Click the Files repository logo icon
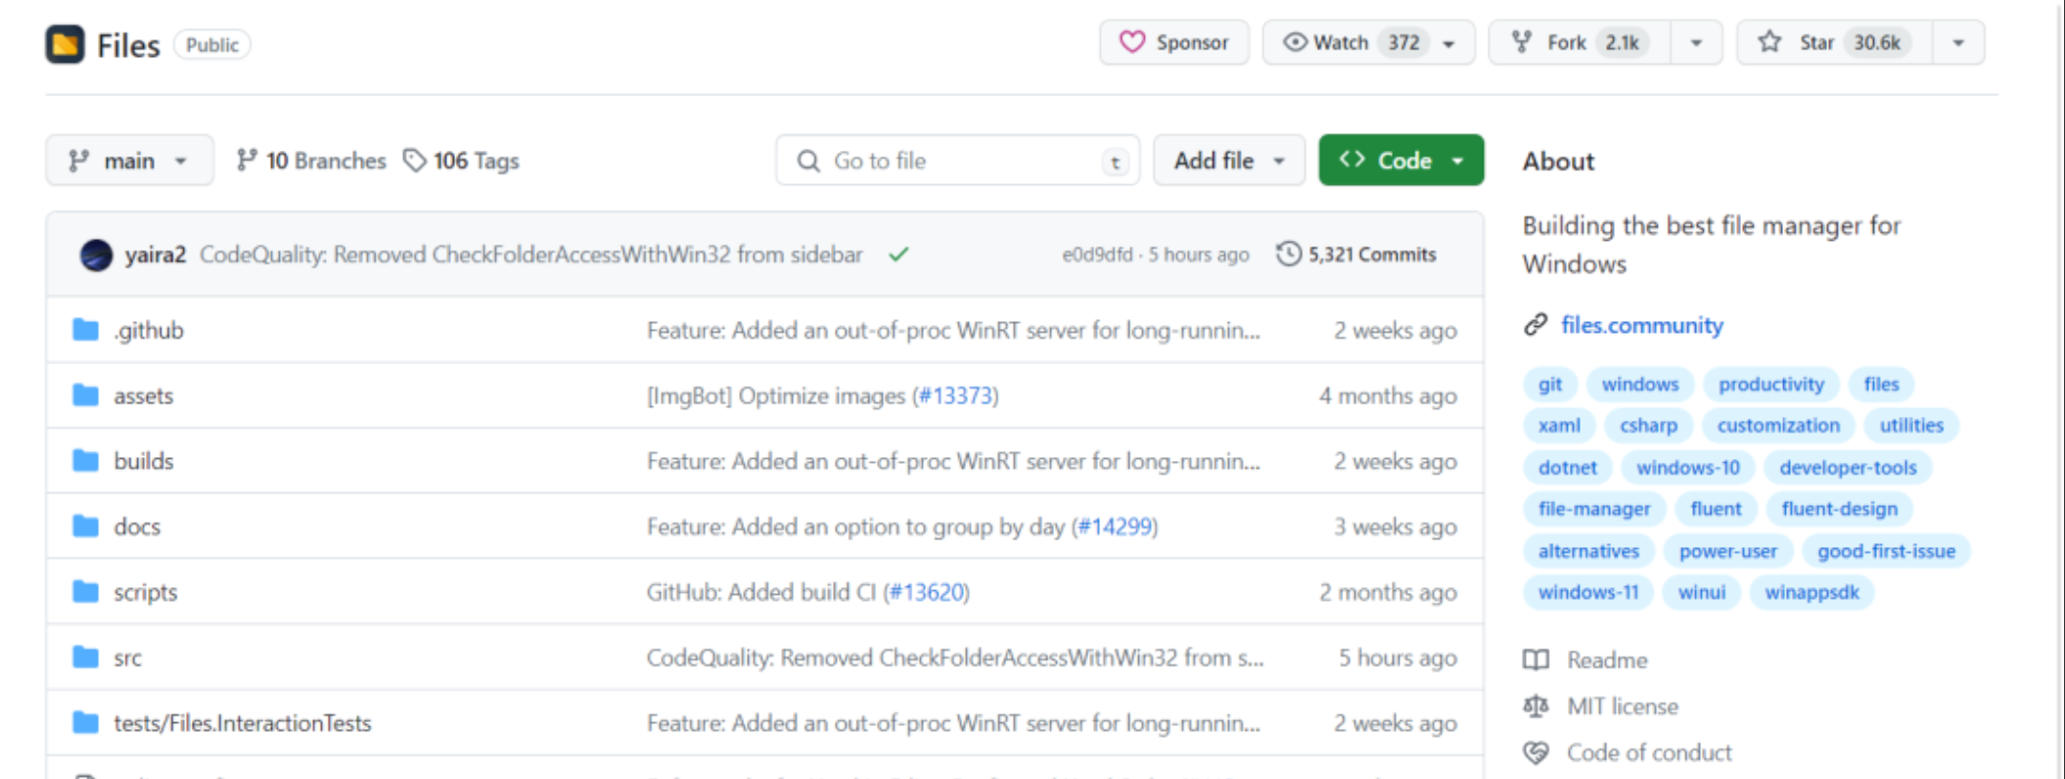 65,44
